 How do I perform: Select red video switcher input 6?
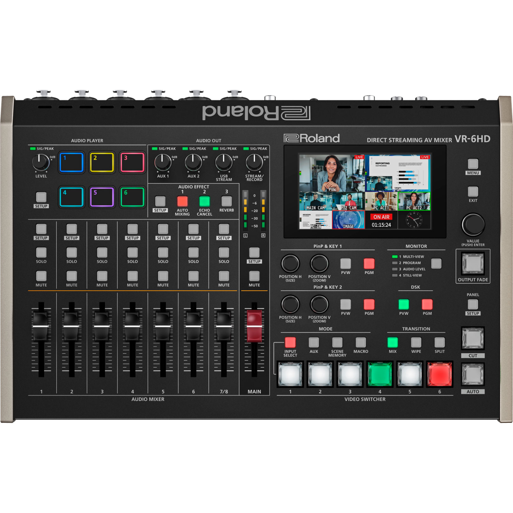tap(440, 374)
